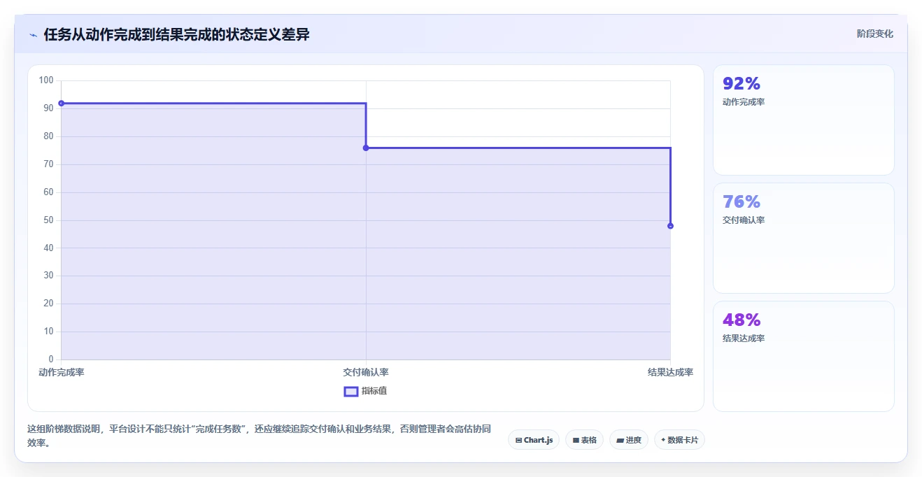922x477 pixels.
Task: Click the 指标值 legend color box
Action: pos(351,391)
